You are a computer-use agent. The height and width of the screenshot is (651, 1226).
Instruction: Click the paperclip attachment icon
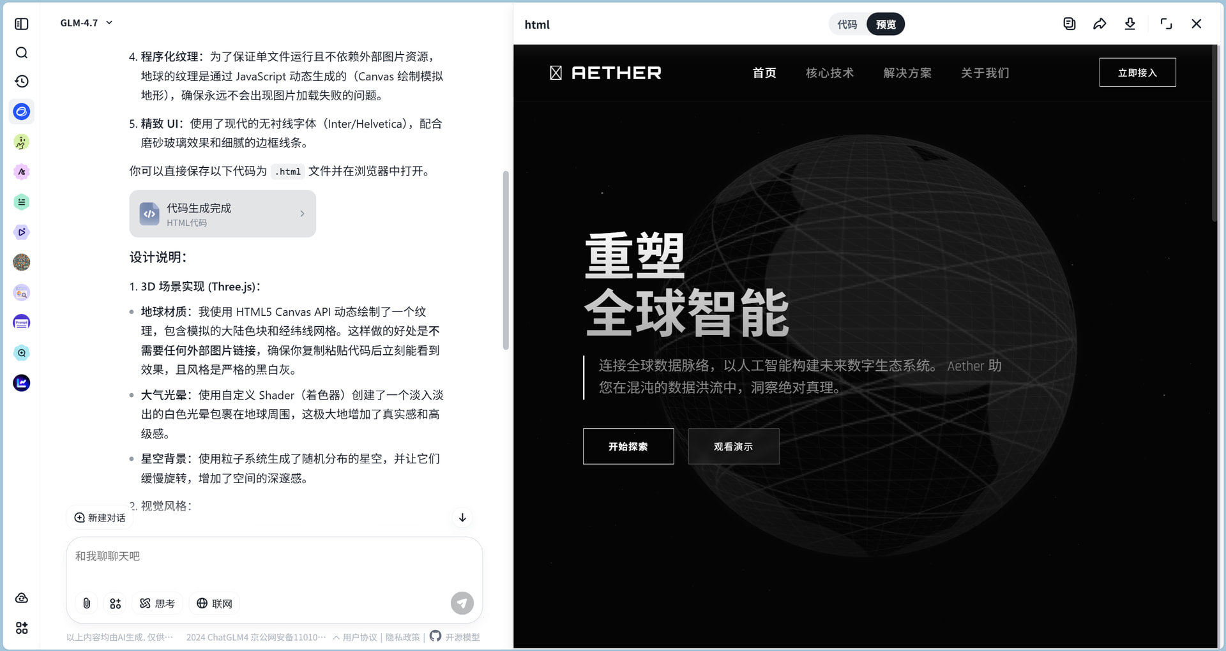pos(87,603)
